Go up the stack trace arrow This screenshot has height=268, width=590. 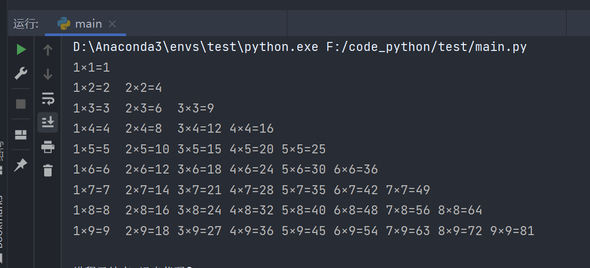tap(48, 50)
